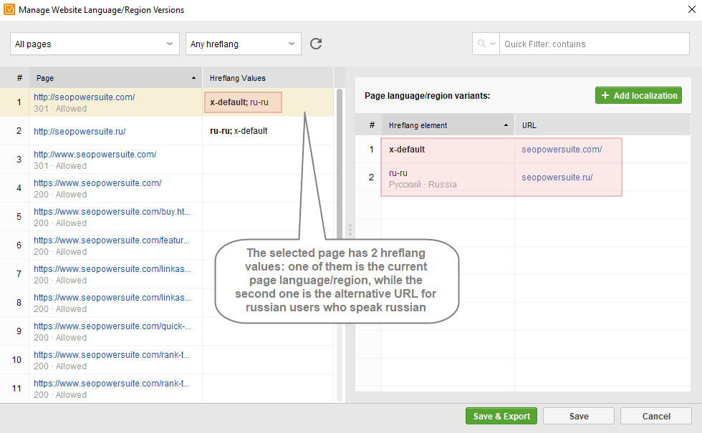The image size is (702, 433).
Task: Select the rank-t... page in row 10
Action: point(166,360)
